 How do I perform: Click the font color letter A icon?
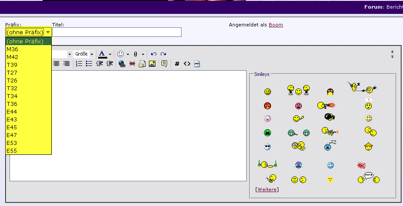pos(102,54)
